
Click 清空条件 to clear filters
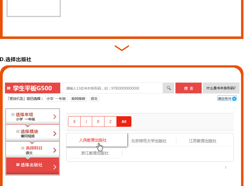coord(227,98)
